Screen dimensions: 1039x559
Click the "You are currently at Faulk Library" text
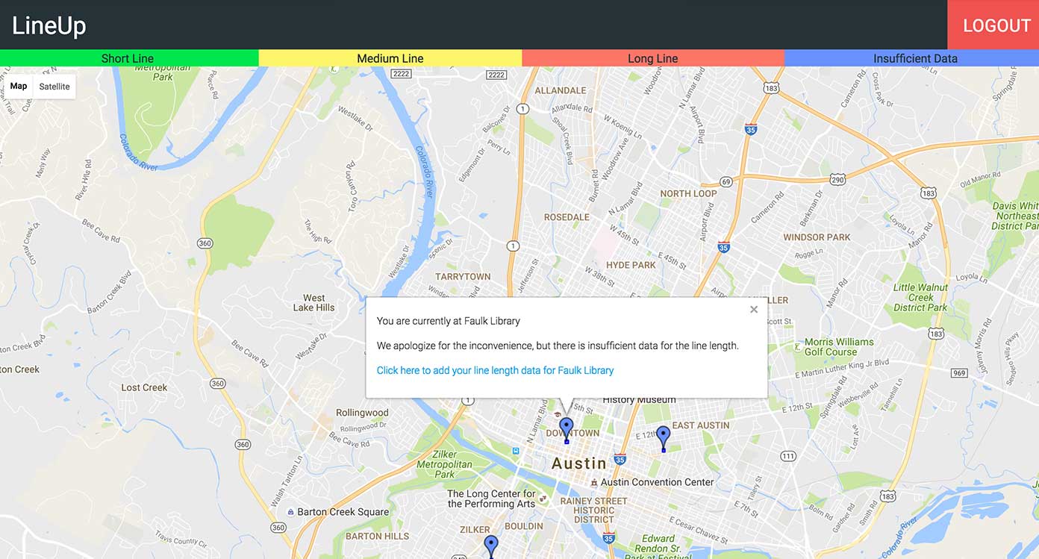(448, 321)
